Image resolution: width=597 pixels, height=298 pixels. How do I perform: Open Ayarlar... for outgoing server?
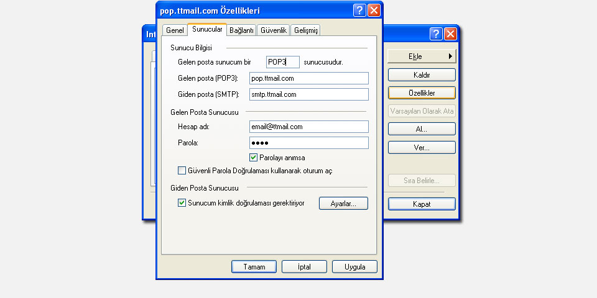(343, 204)
